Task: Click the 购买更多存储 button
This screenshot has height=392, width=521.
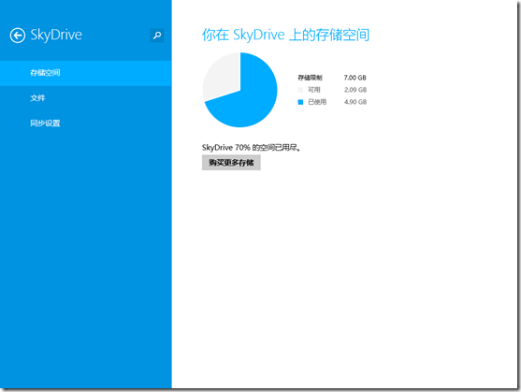Action: (231, 163)
